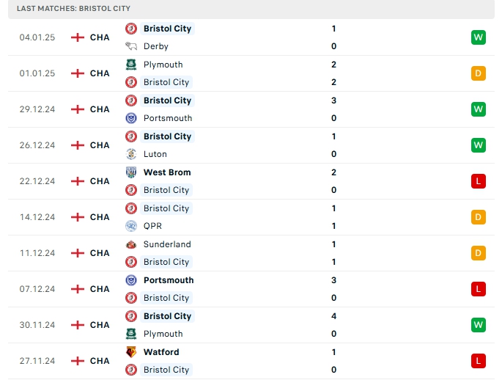
Task: Click the Plymouth crest in 01.01.25 match
Action: pos(131,65)
